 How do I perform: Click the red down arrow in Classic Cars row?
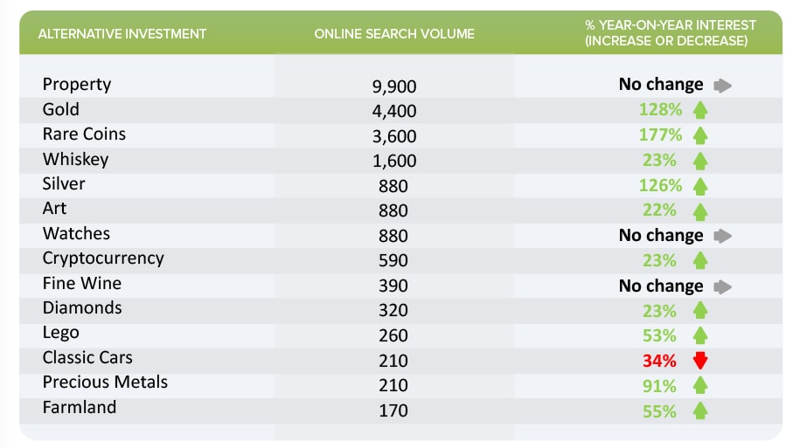coord(700,361)
